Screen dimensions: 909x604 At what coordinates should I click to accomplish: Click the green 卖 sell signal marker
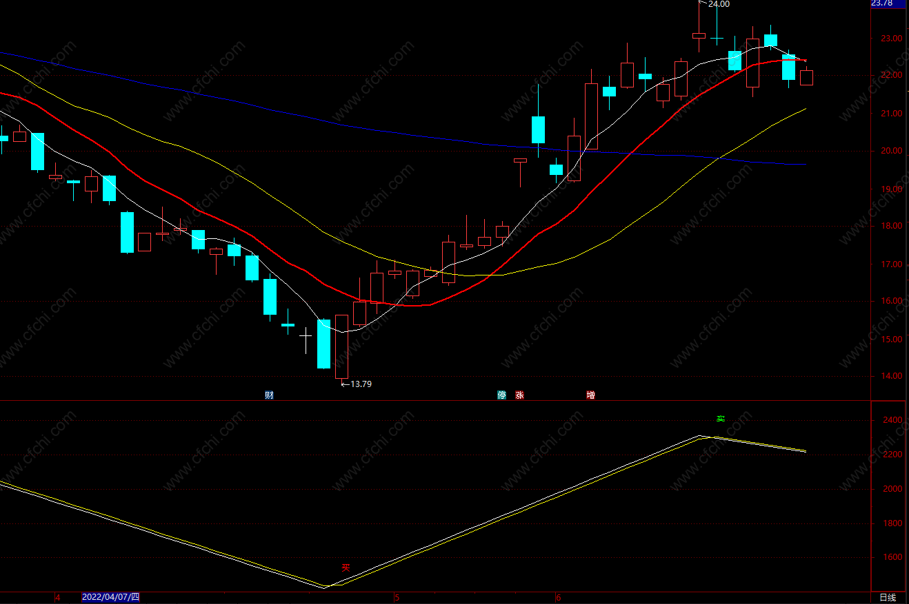click(721, 419)
